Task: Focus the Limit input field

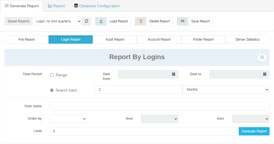Action: pos(144,131)
